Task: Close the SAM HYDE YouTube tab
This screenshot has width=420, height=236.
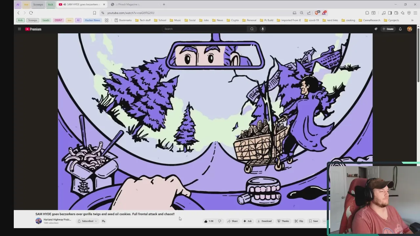Action: [104, 5]
